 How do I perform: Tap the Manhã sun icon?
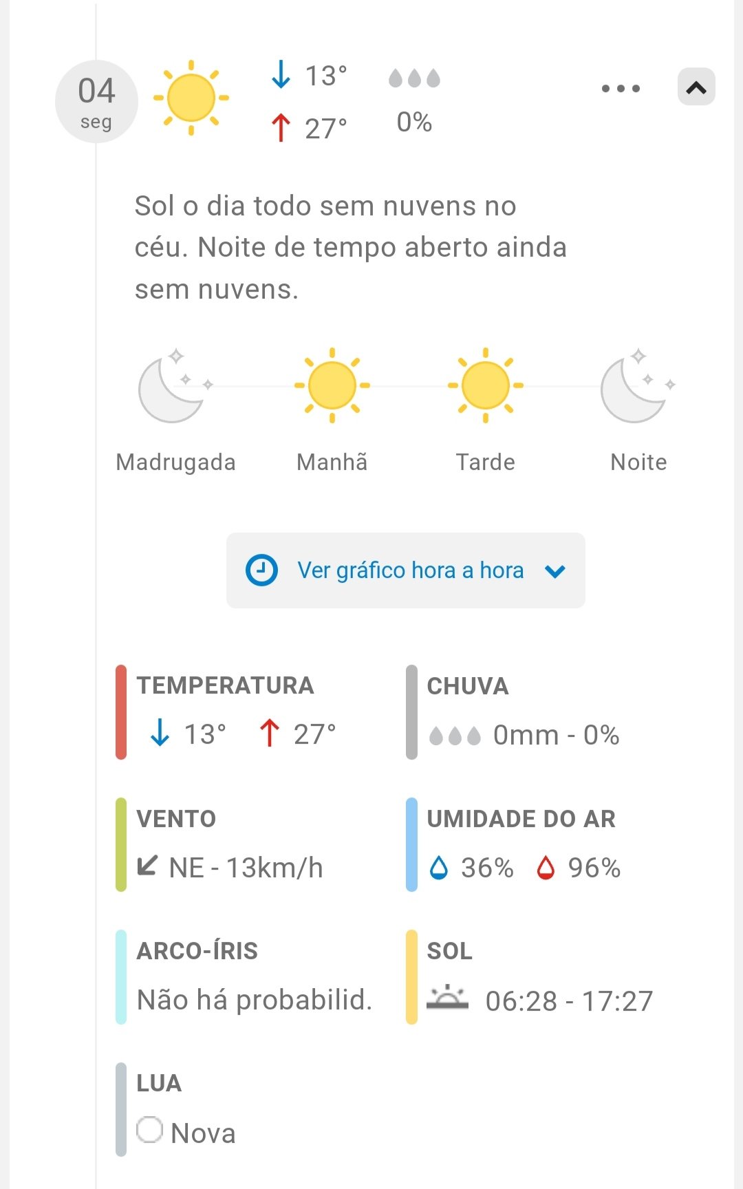pyautogui.click(x=332, y=385)
